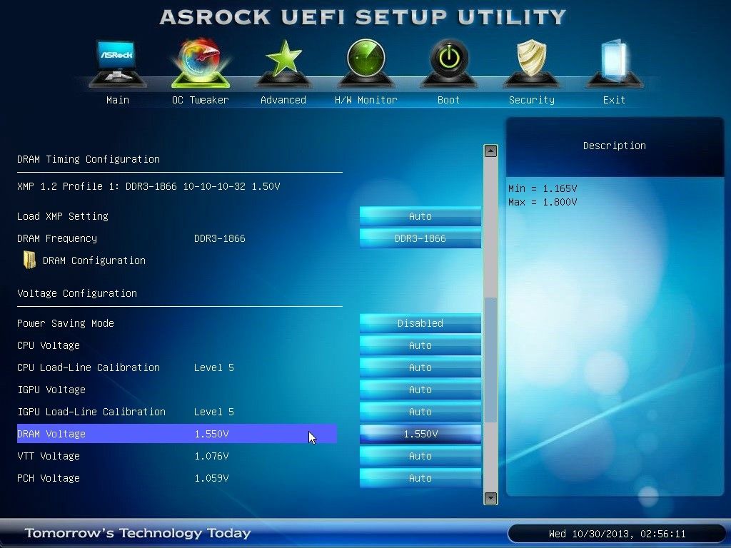This screenshot has height=548, width=731.
Task: Select the PCH Voltage row label
Action: point(49,478)
